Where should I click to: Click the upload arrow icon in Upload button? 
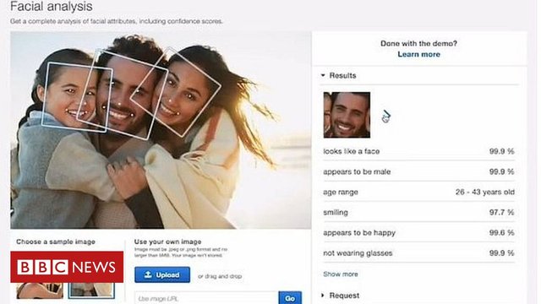pyautogui.click(x=148, y=274)
